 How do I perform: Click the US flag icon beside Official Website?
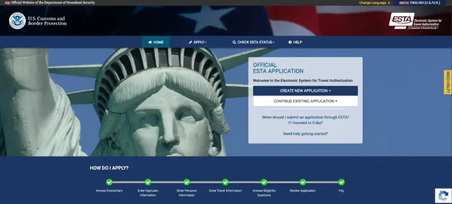[x=7, y=3]
